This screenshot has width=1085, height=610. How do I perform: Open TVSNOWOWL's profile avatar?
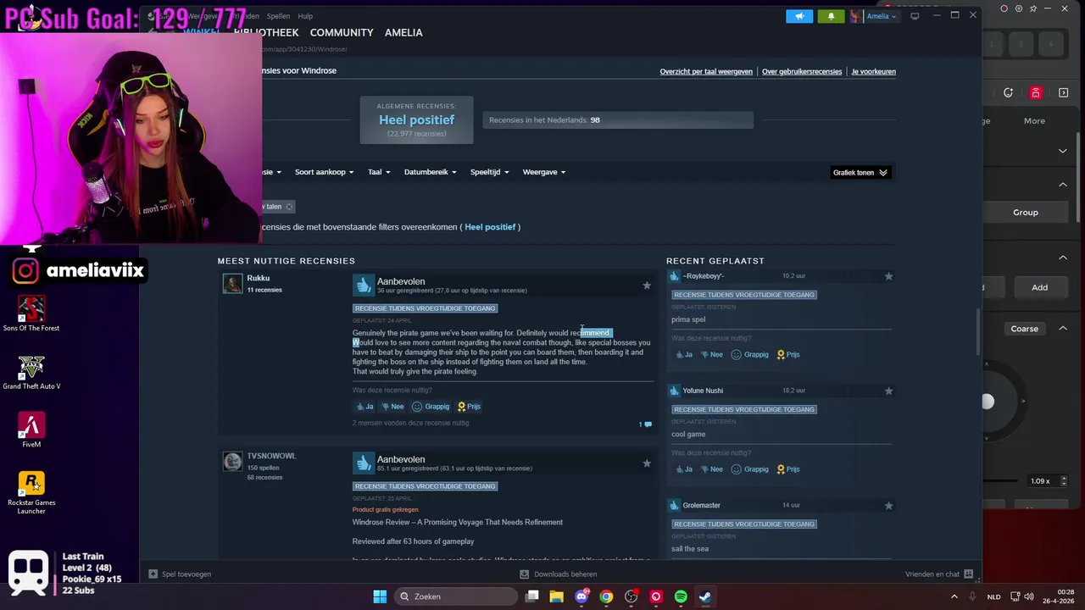tap(232, 461)
